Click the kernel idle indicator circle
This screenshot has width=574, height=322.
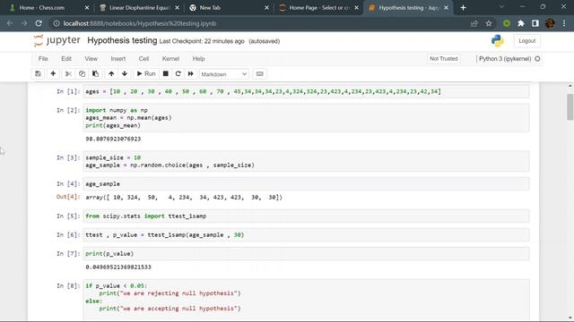pyautogui.click(x=537, y=59)
